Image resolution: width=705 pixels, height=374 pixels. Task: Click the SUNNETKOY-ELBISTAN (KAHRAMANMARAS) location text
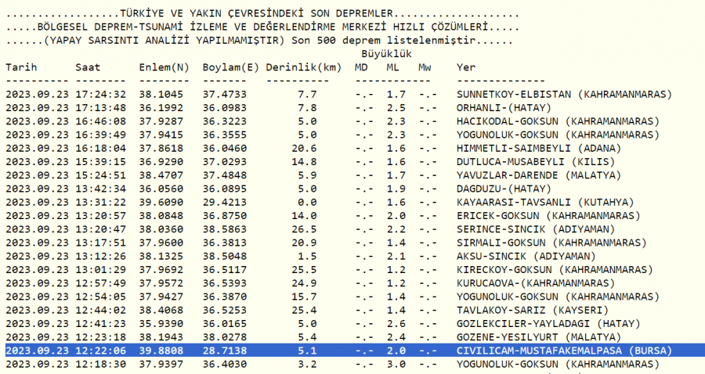(564, 94)
